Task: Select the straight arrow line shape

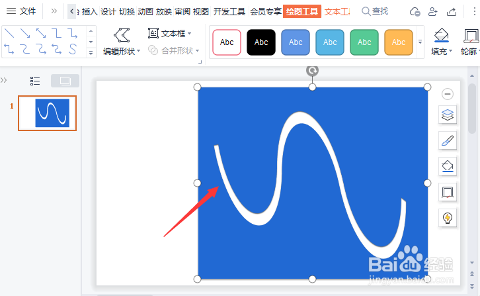Action: [25, 33]
